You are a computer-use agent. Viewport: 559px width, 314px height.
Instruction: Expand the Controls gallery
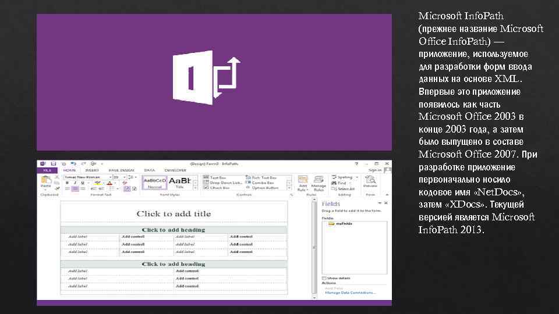tap(289, 188)
